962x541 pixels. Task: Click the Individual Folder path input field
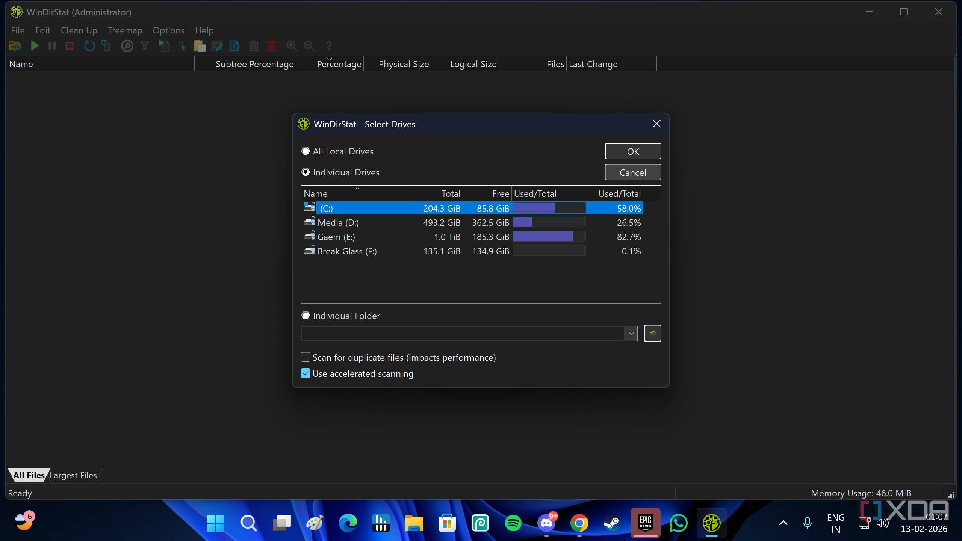(x=462, y=334)
